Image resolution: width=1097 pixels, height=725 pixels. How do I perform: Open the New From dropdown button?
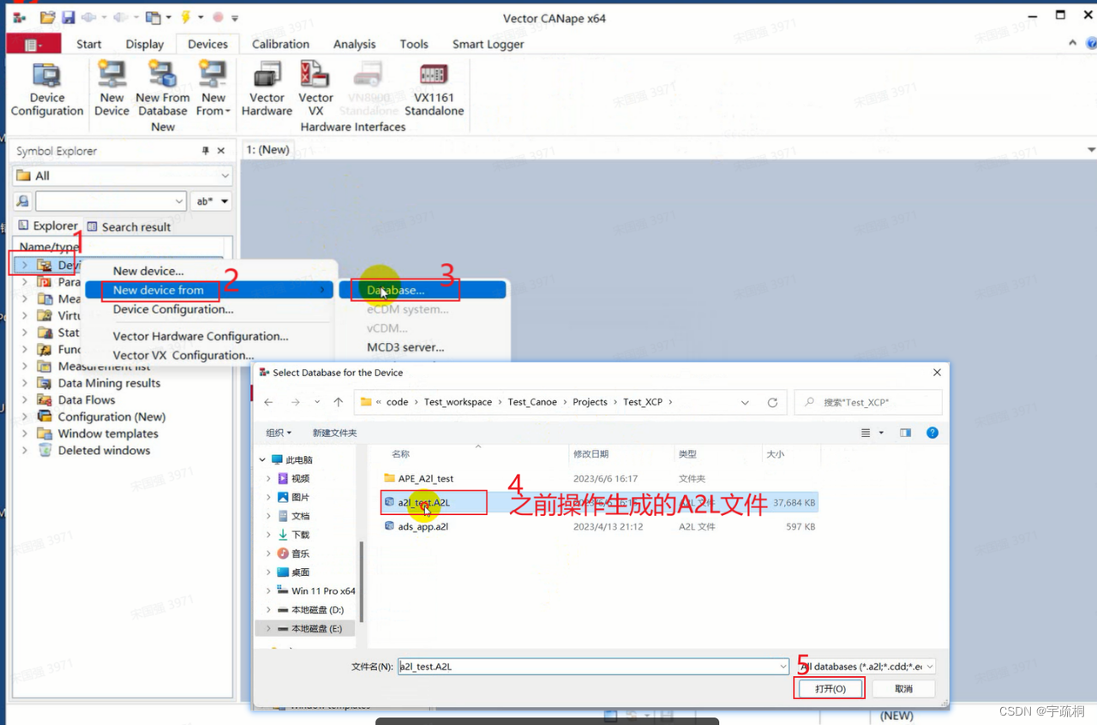click(x=213, y=89)
